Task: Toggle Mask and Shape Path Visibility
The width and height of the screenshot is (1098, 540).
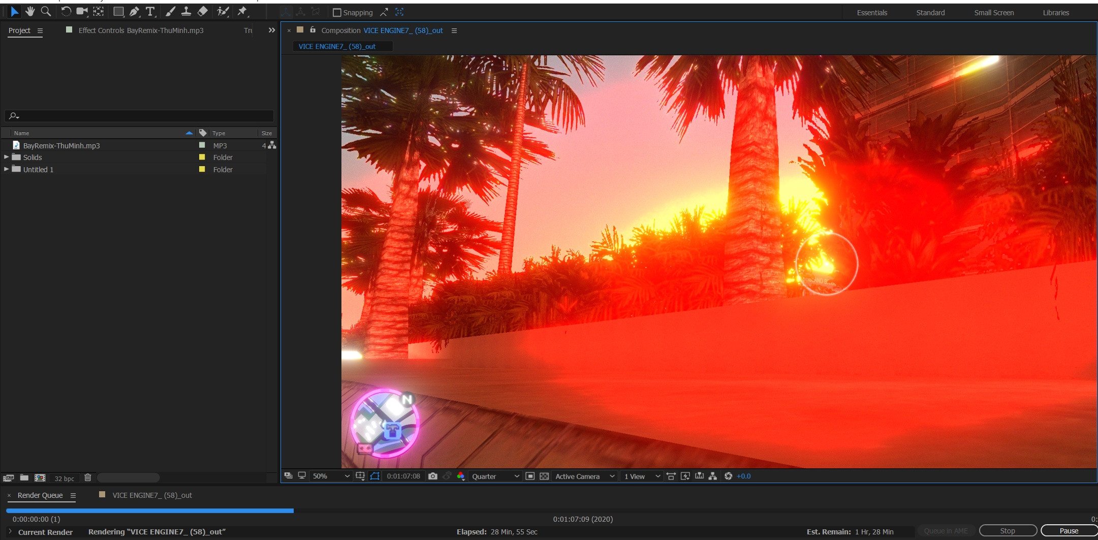Action: coord(375,476)
